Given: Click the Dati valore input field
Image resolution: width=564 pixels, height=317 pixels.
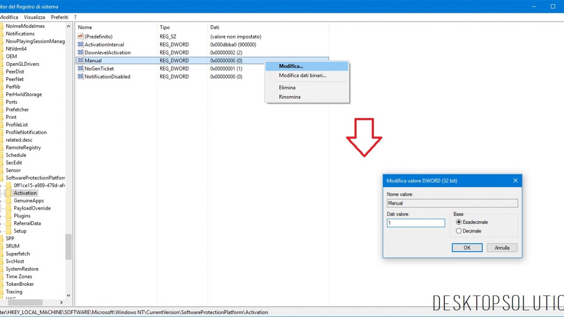Looking at the screenshot, I should (416, 223).
